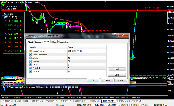Switch to XAUUSD,H1 chart tab
This screenshot has height=106, width=174.
click(x=52, y=101)
